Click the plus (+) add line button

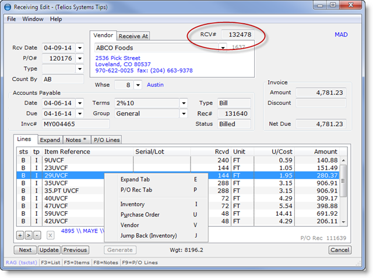click(x=20, y=235)
